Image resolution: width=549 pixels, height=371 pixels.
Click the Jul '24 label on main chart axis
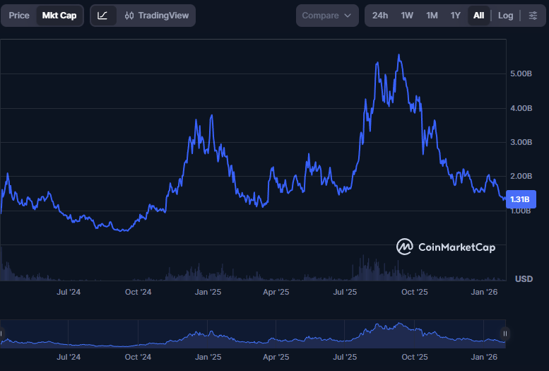pos(69,292)
